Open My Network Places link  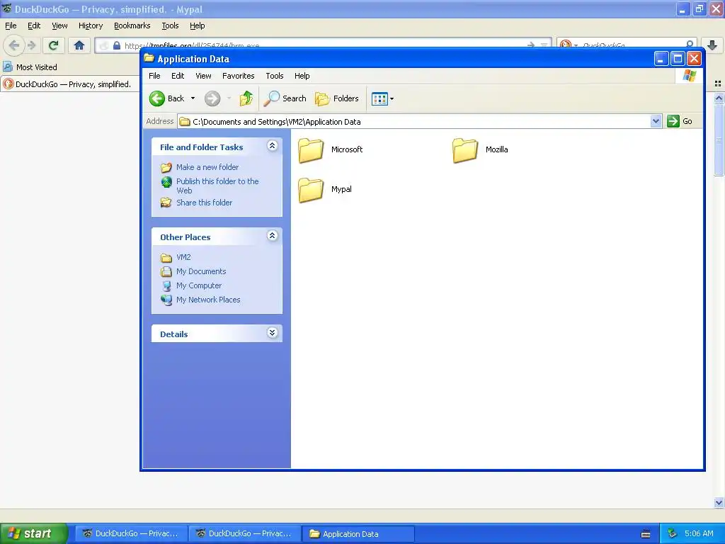point(208,300)
